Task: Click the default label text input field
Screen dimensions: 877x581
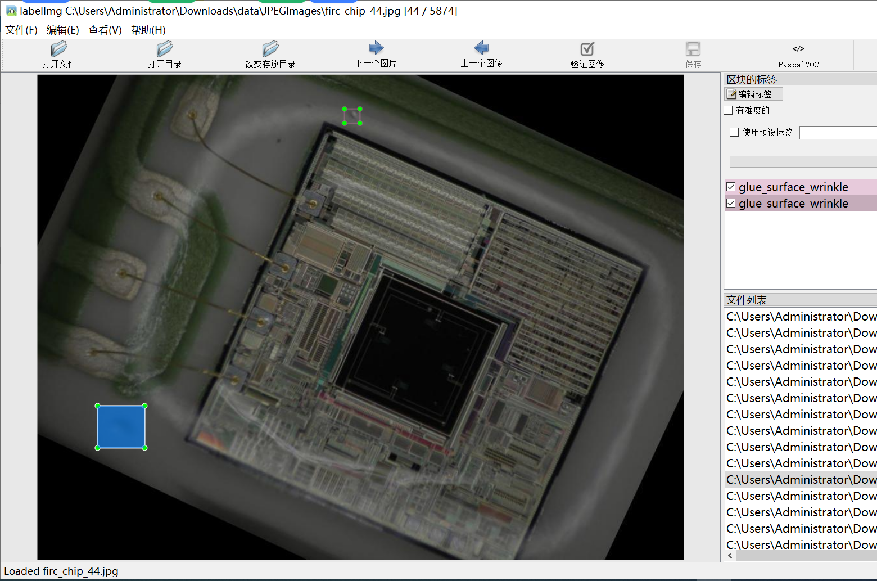Action: pos(838,133)
